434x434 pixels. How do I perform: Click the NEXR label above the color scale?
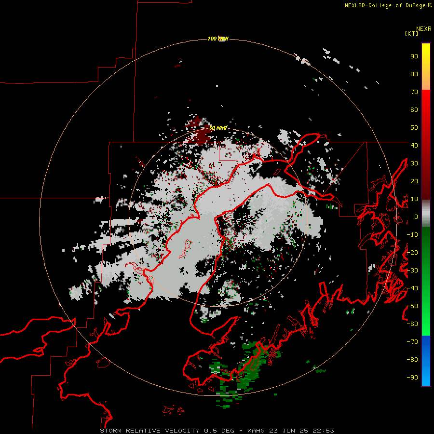coord(424,29)
